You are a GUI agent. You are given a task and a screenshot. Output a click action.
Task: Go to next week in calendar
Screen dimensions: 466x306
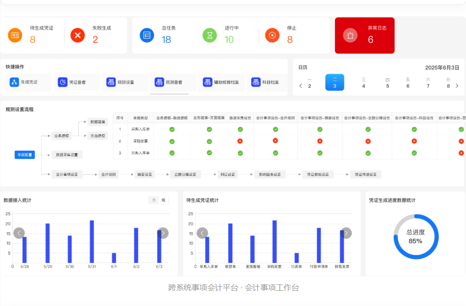pyautogui.click(x=457, y=86)
